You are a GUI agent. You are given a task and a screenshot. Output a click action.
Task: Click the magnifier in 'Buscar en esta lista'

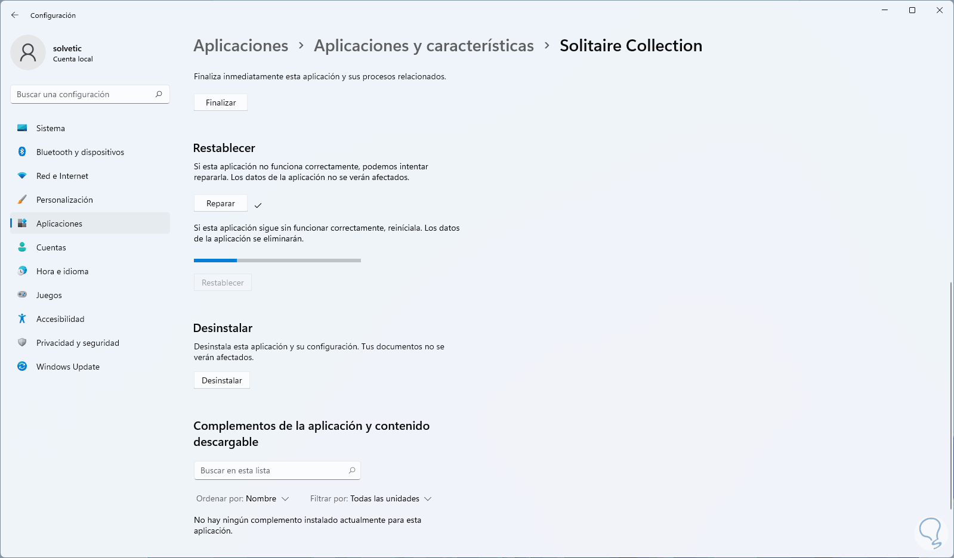click(352, 470)
